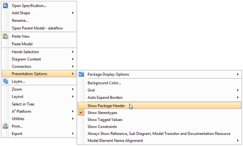Click the Print printer icon
The image size is (243, 146).
tap(6, 126)
